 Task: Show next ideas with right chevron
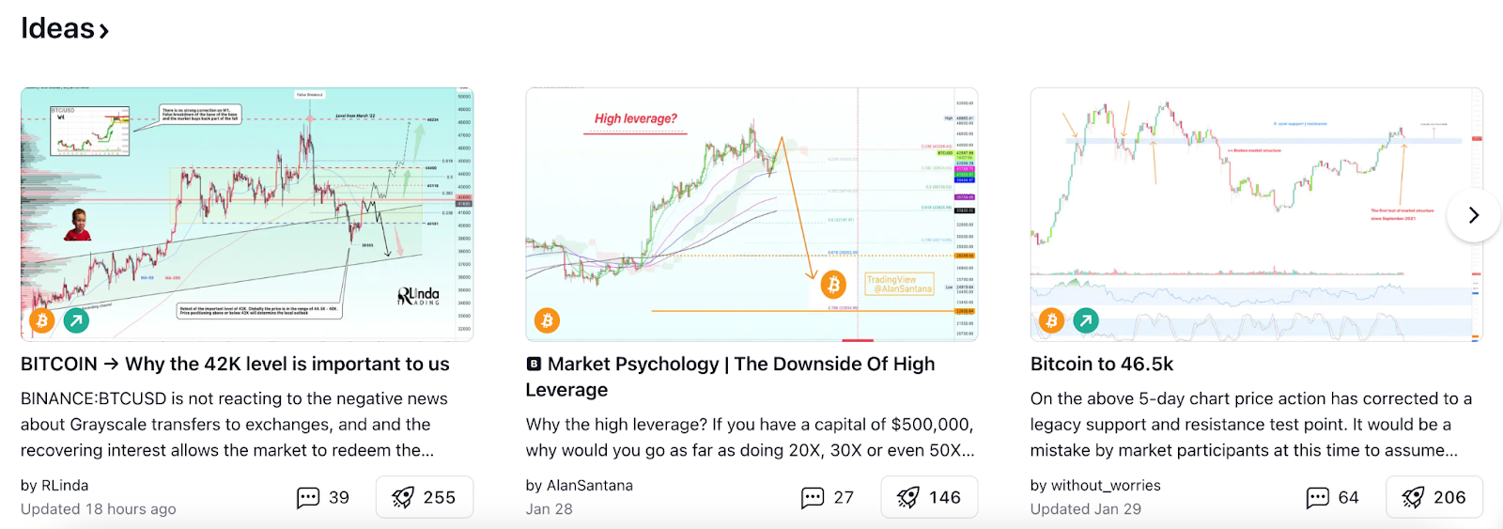pyautogui.click(x=1473, y=215)
